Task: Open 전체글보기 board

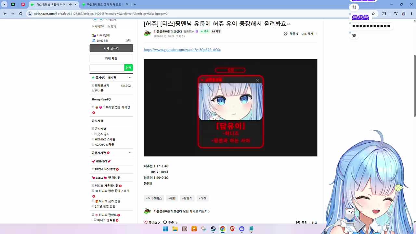Action: coord(102,85)
